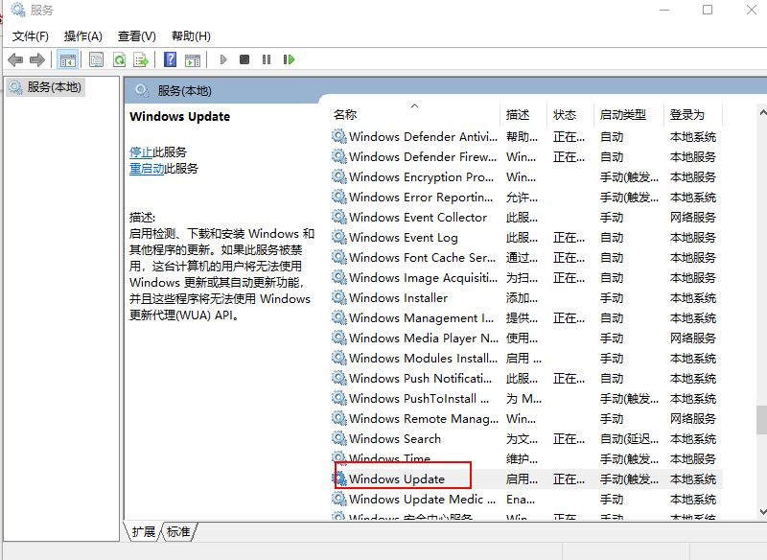The image size is (767, 560).
Task: Switch to the 扩展 tab
Action: pos(143,531)
